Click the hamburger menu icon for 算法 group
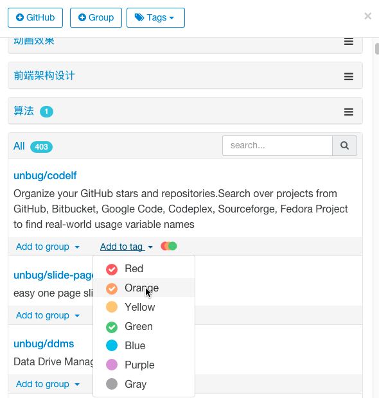379x398 pixels. (349, 112)
